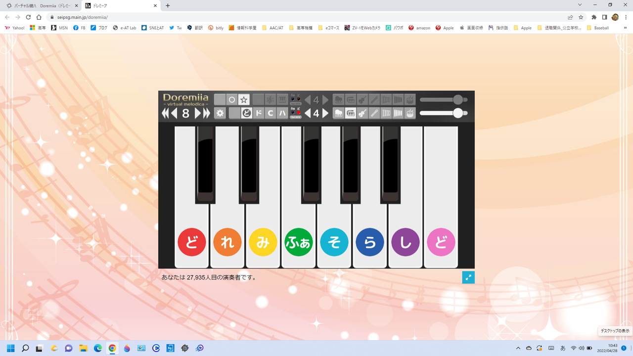
Task: Expand keyboard to fullscreen
Action: click(x=468, y=277)
